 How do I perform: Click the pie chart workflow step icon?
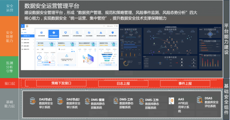click(89, 33)
